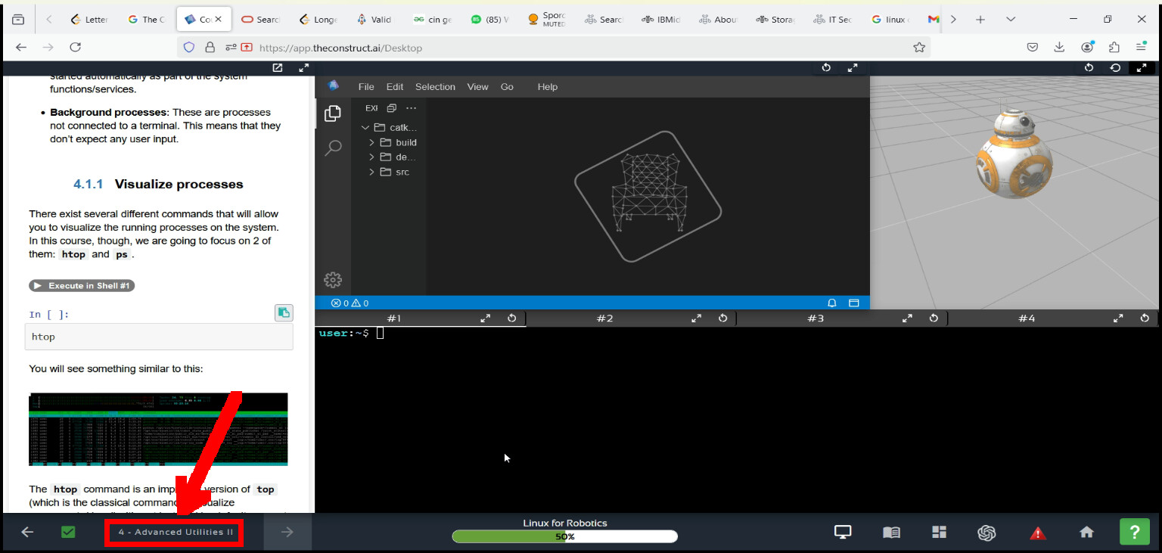This screenshot has width=1162, height=553.
Task: Restart terminal #1
Action: coord(512,318)
